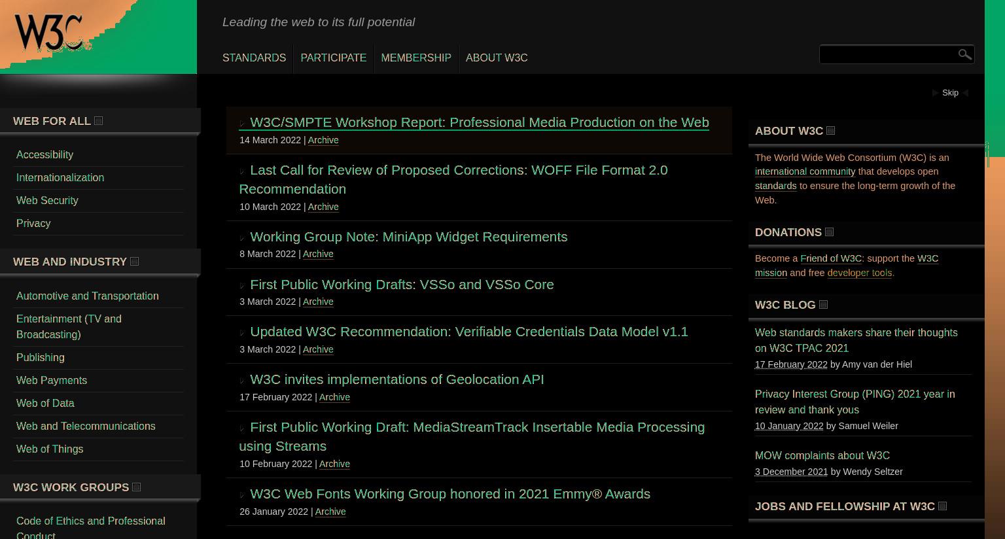Open the standards link in About W3C

[775, 186]
